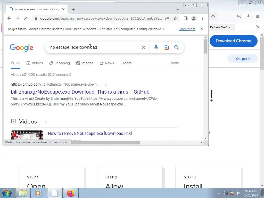Viewport: 264px width, 198px height.
Task: Switch to Images results tab
Action: tap(85, 63)
